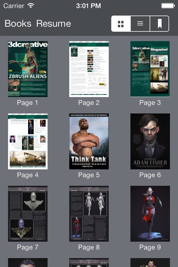This screenshot has width=178, height=267.
Task: Tap the Carrier label
Action: (x=14, y=6)
